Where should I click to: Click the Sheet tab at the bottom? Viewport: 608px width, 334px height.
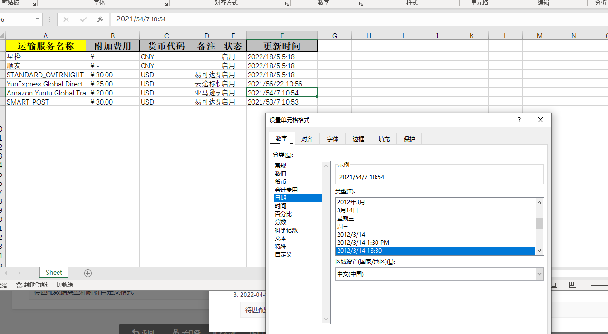point(53,272)
